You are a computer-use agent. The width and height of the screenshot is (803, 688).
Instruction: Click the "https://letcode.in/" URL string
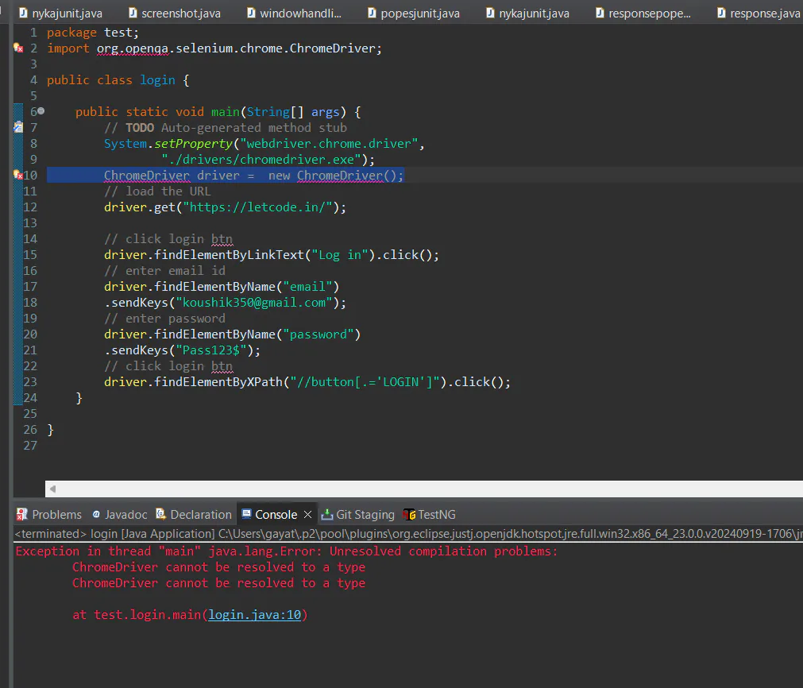[258, 207]
